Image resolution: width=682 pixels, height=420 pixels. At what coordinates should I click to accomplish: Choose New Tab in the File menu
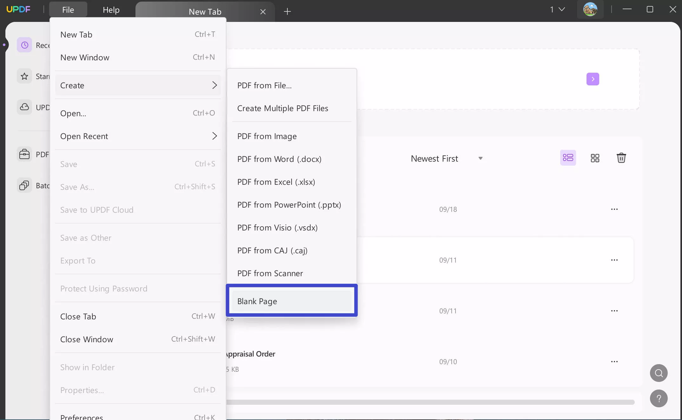coord(138,35)
